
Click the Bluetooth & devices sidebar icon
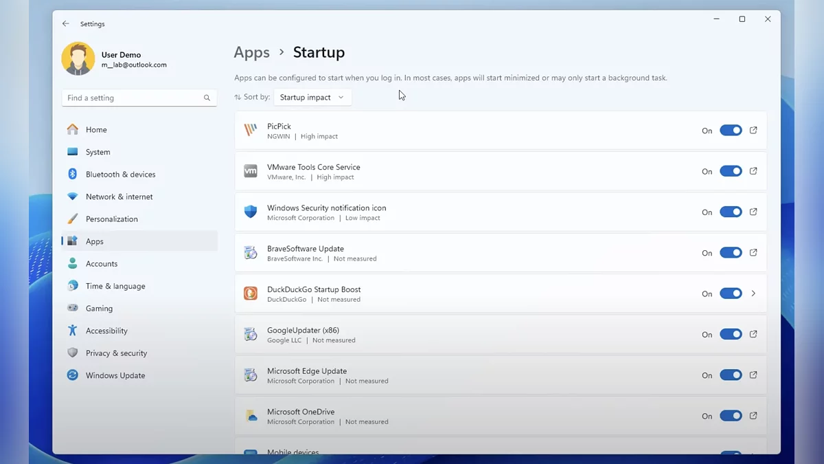pyautogui.click(x=71, y=174)
